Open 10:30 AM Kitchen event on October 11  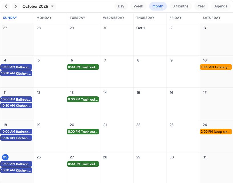pyautogui.click(x=16, y=106)
